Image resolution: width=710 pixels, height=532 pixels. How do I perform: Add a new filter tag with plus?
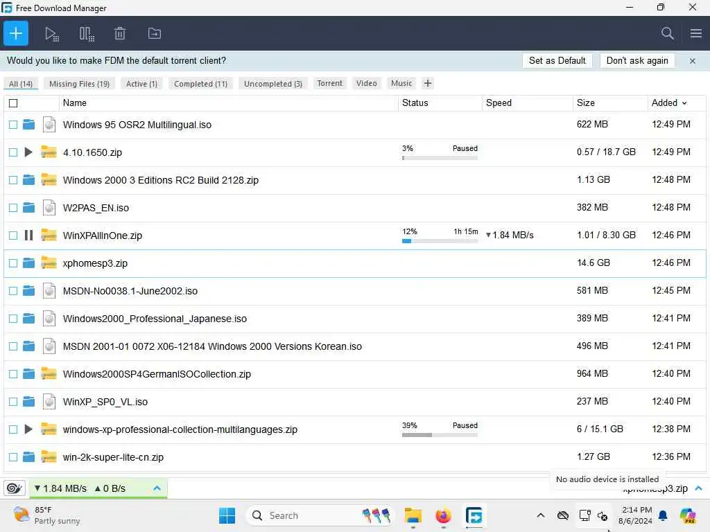point(427,83)
